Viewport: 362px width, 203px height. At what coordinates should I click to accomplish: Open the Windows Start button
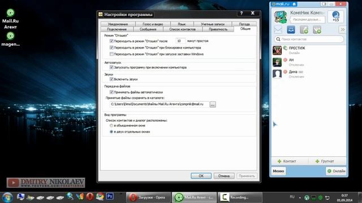[7, 197]
